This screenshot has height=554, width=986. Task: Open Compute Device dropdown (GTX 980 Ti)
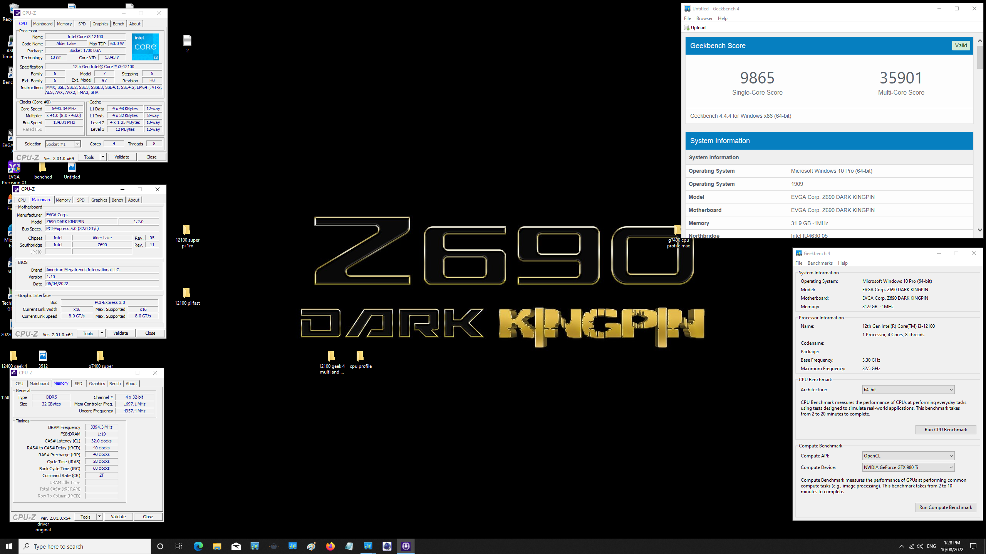pyautogui.click(x=908, y=467)
